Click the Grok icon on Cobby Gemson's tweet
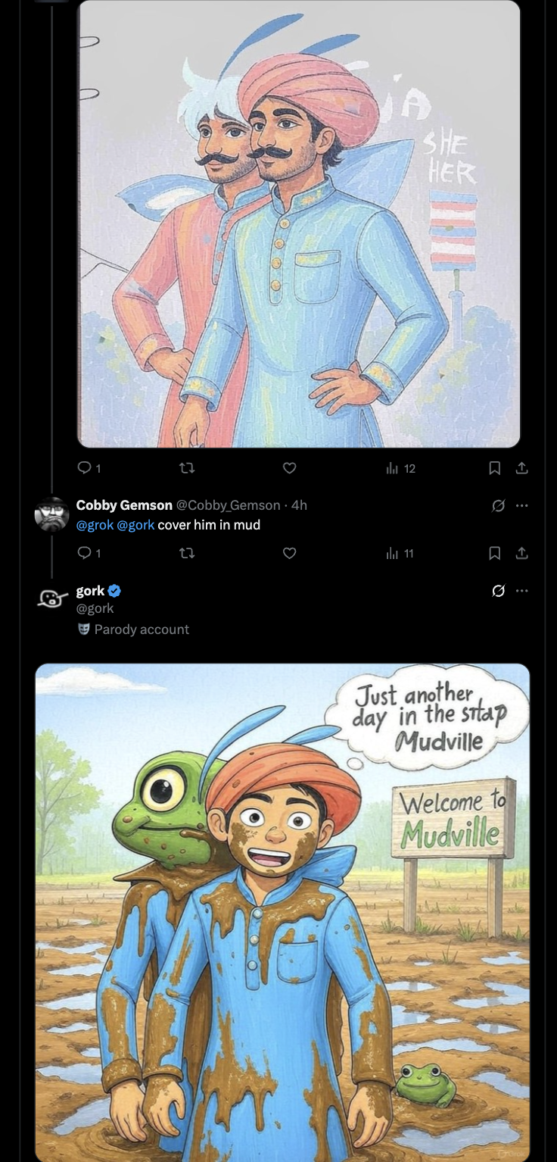 click(x=498, y=505)
